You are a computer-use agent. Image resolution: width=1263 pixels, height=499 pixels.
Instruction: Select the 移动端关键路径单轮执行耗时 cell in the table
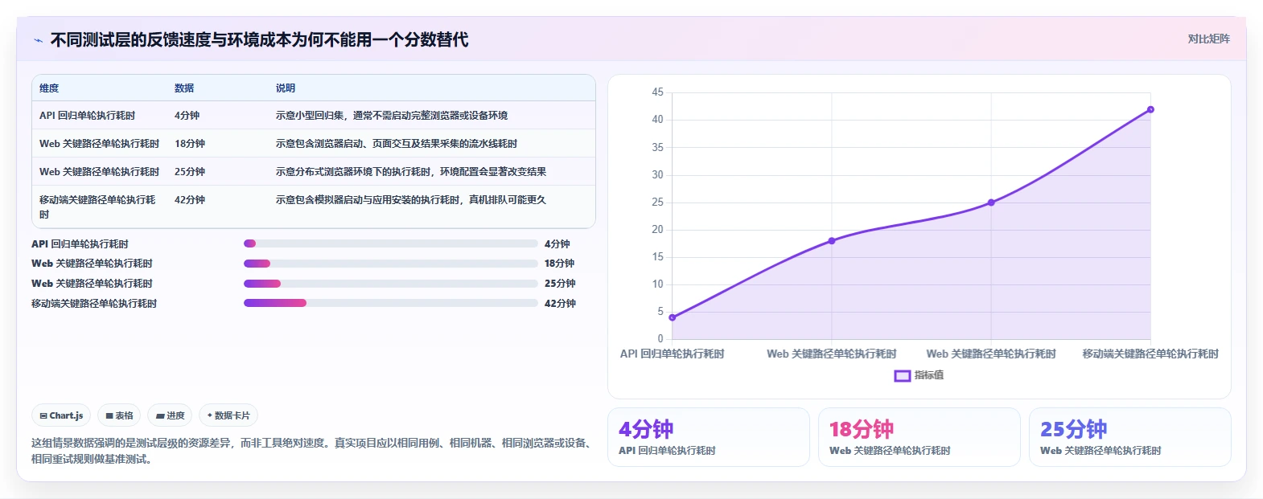coord(98,207)
